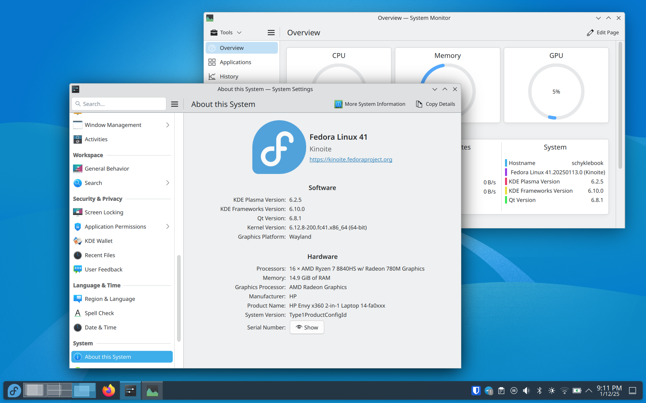Viewport: 646px width, 403px height.
Task: Open the kinoite.fedoraproject.org link
Action: pos(351,160)
